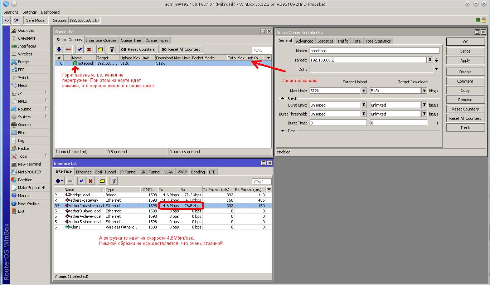Open Mesh in the sidebar
490x285 pixels.
tap(23, 85)
